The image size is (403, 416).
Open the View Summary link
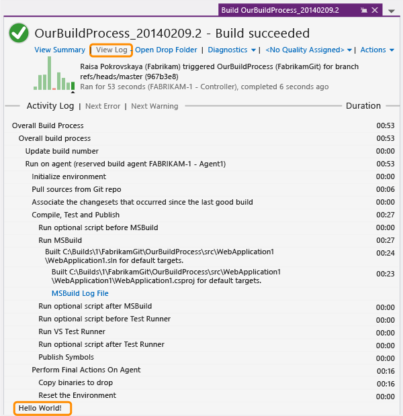pos(60,50)
